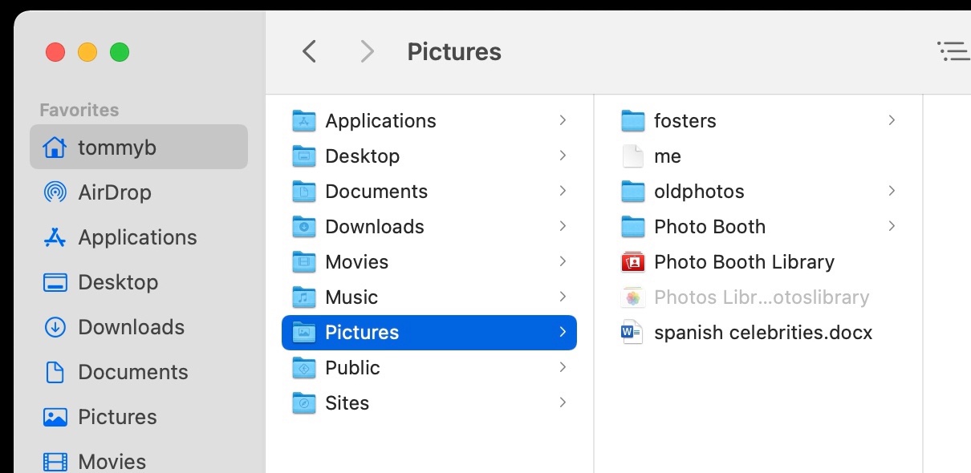
Task: Select the Desktop folder in column view
Action: 362,156
